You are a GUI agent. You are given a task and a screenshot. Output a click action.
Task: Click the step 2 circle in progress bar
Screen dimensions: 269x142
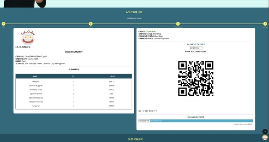click(91, 24)
